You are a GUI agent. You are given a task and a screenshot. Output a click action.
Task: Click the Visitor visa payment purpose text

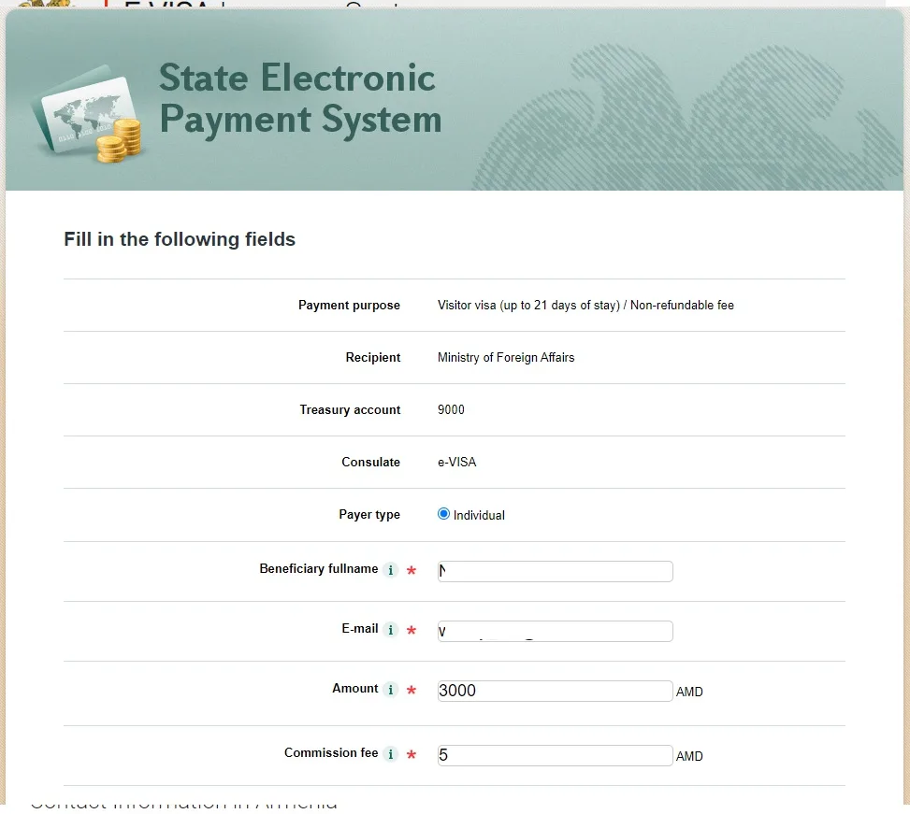[585, 305]
